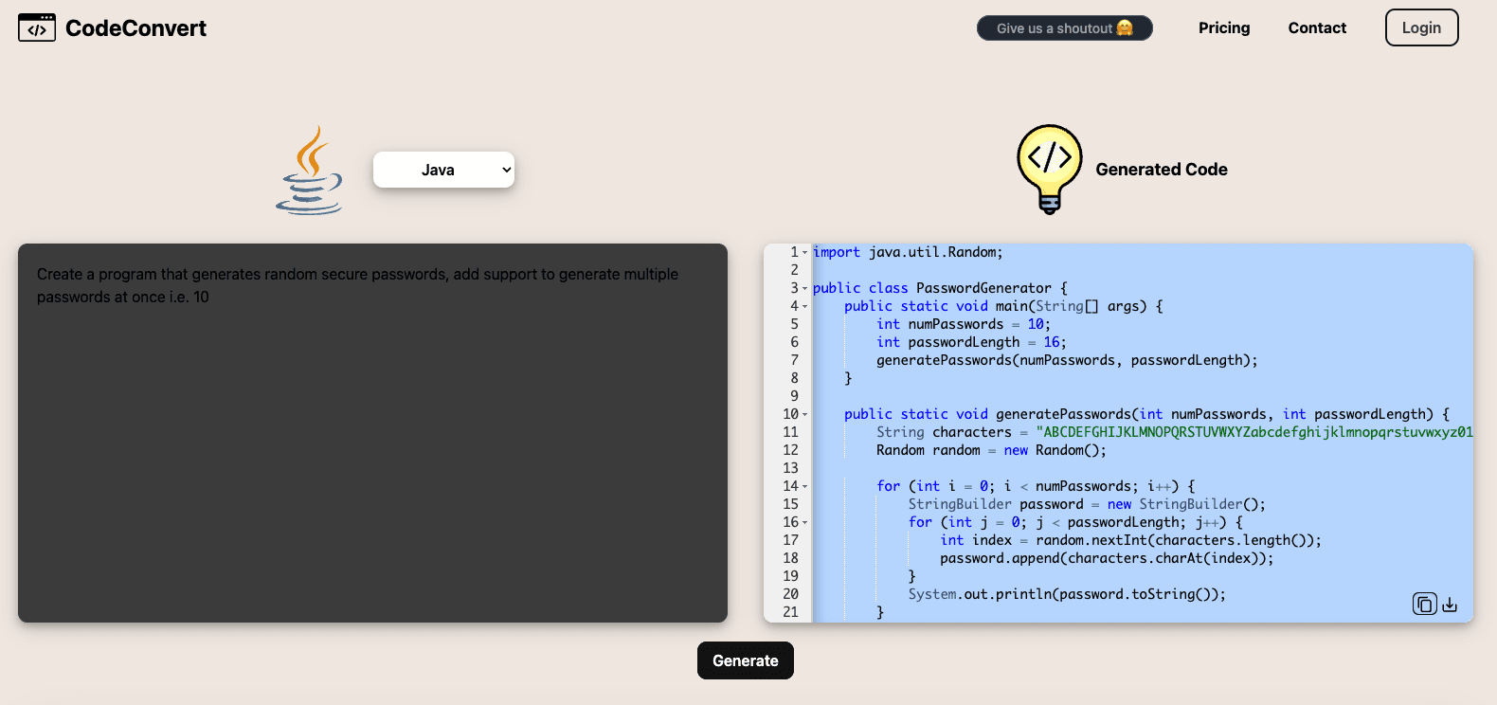This screenshot has height=705, width=1497.
Task: Click line number 20 in gutter
Action: pyautogui.click(x=790, y=594)
